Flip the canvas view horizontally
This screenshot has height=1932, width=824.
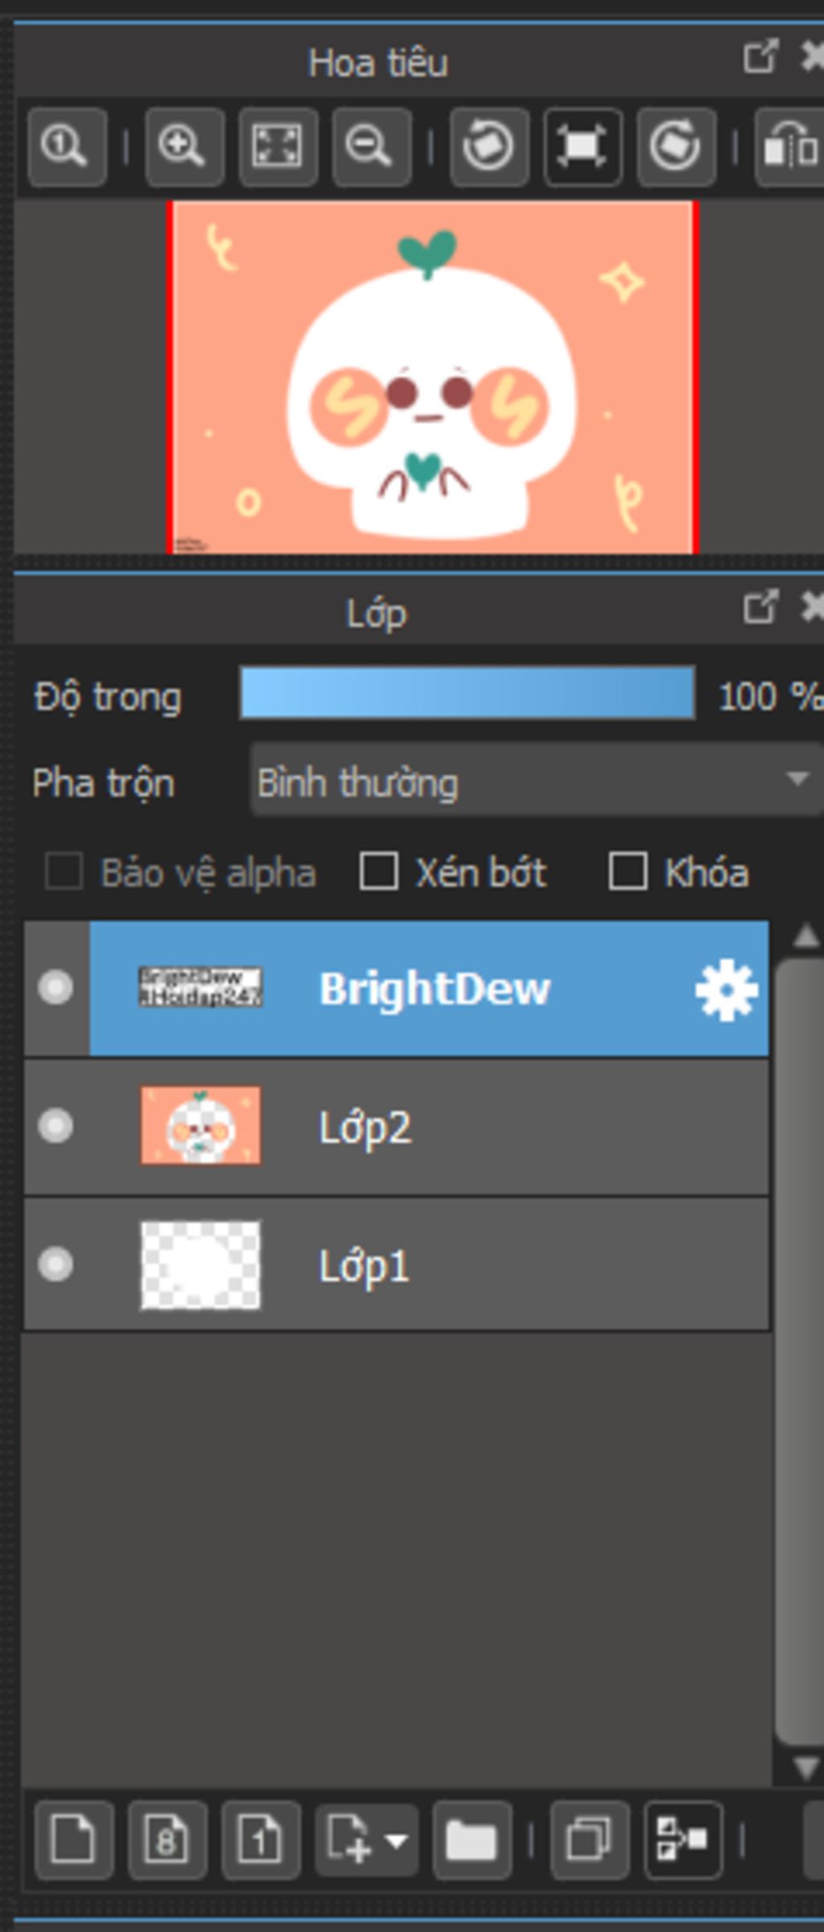coord(790,146)
